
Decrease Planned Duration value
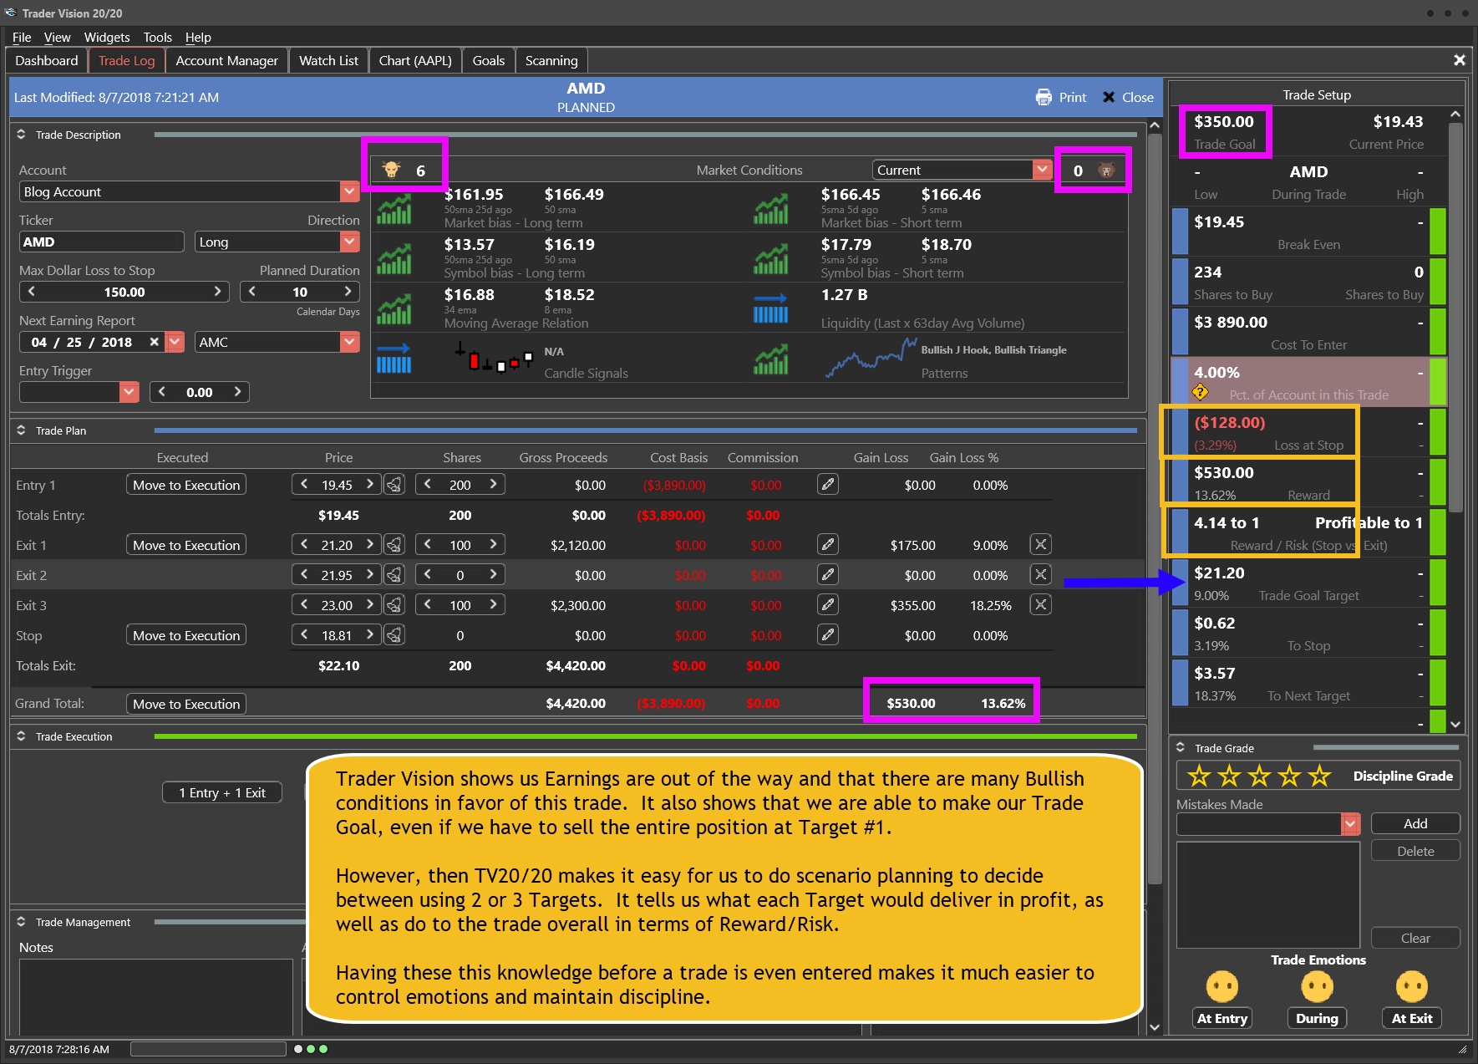(x=252, y=292)
